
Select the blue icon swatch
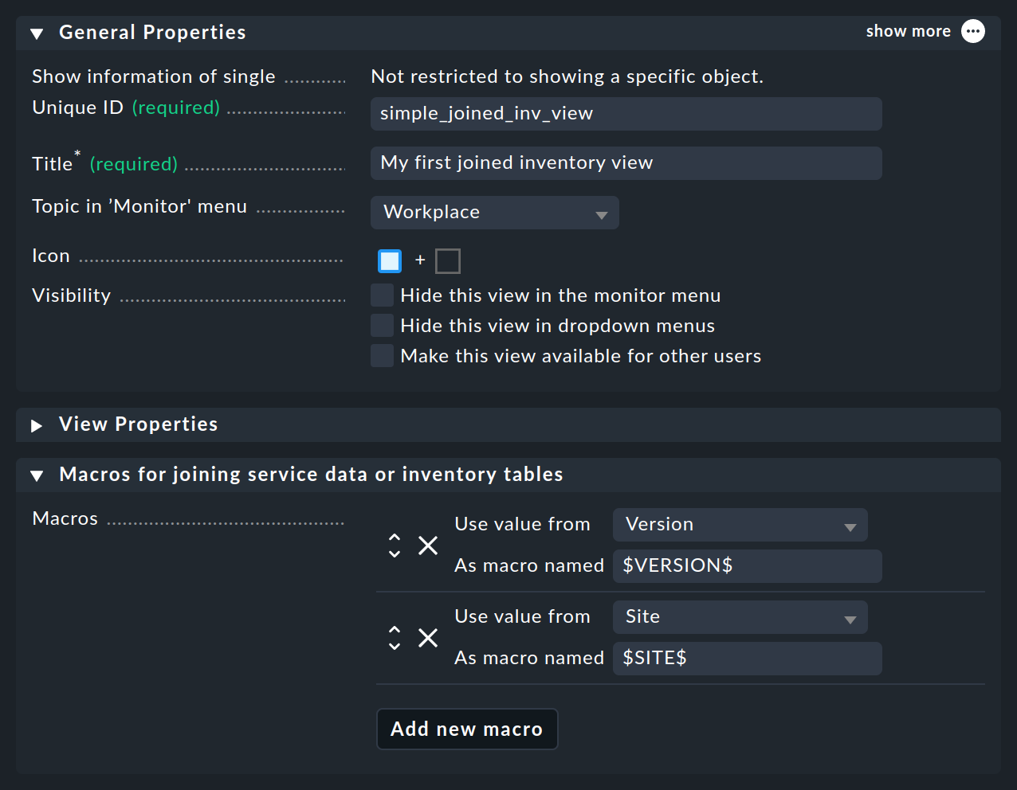[389, 260]
